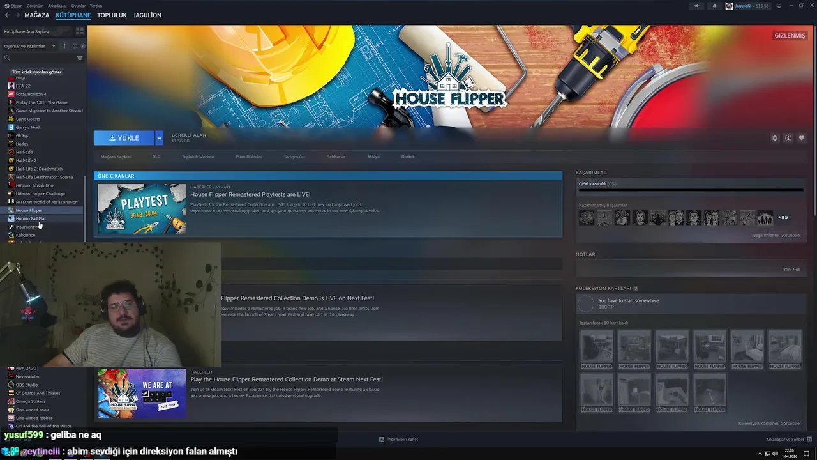The image size is (817, 460).
Task: Click the ready-to-play filter icon
Action: point(82,46)
